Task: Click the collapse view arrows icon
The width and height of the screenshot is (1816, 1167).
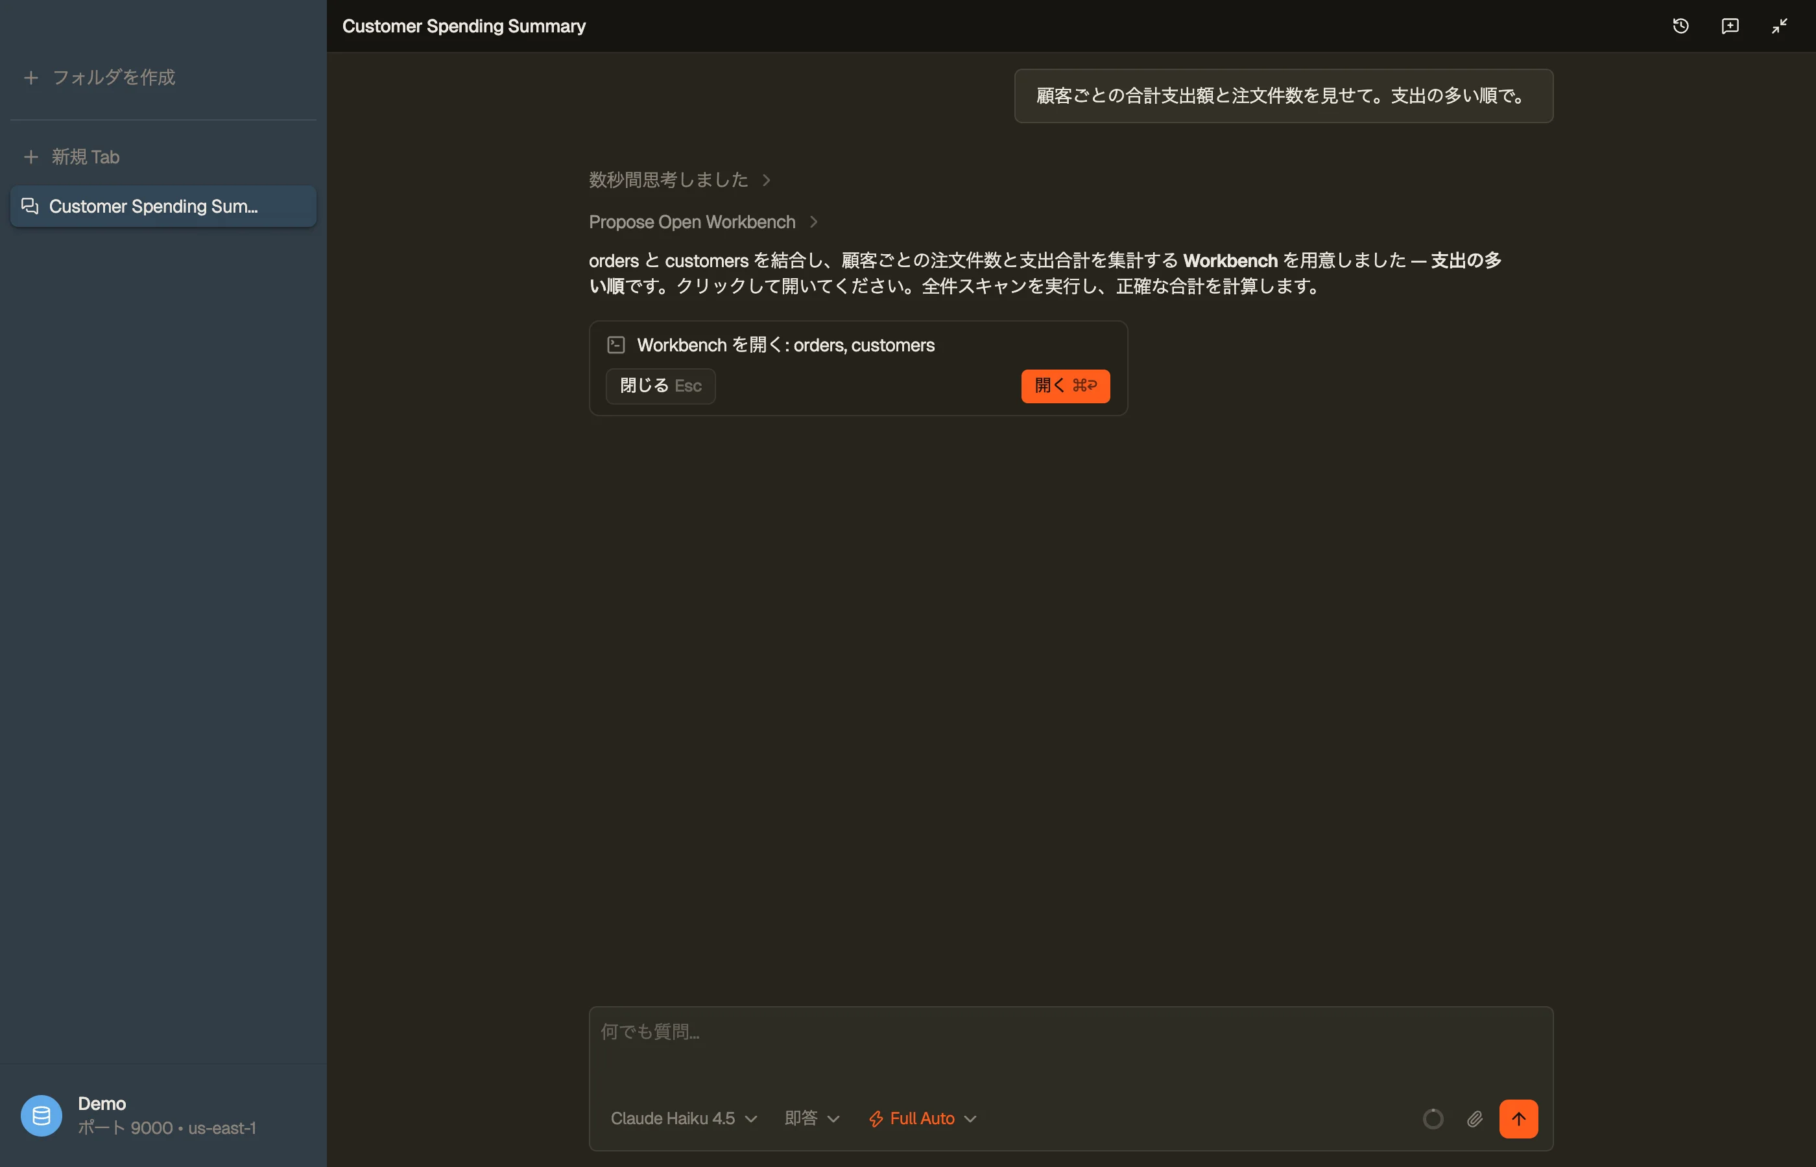Action: tap(1779, 26)
